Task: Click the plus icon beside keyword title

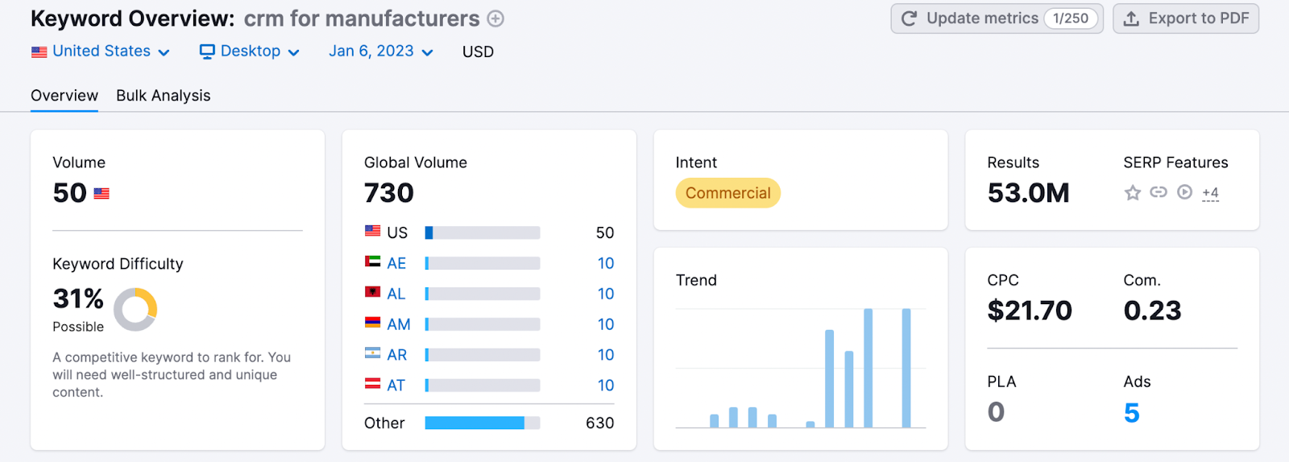Action: (x=495, y=19)
